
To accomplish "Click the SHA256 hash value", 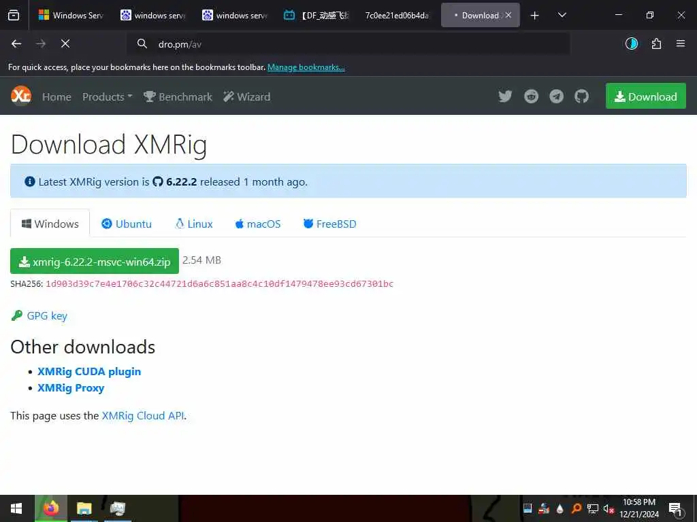I will click(x=220, y=283).
